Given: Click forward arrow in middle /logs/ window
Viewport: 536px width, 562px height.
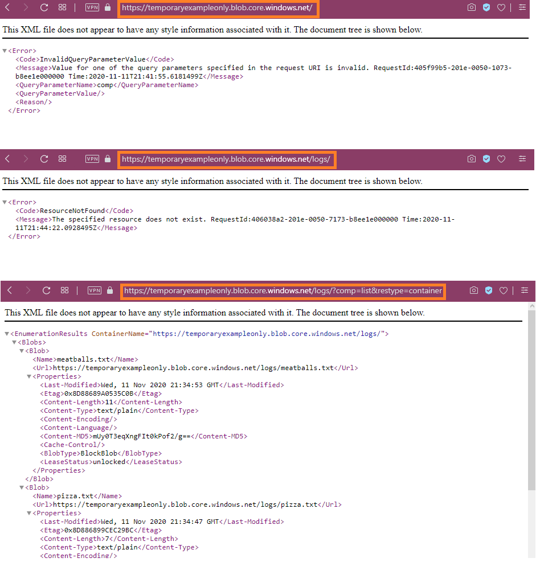Looking at the screenshot, I should pyautogui.click(x=26, y=159).
